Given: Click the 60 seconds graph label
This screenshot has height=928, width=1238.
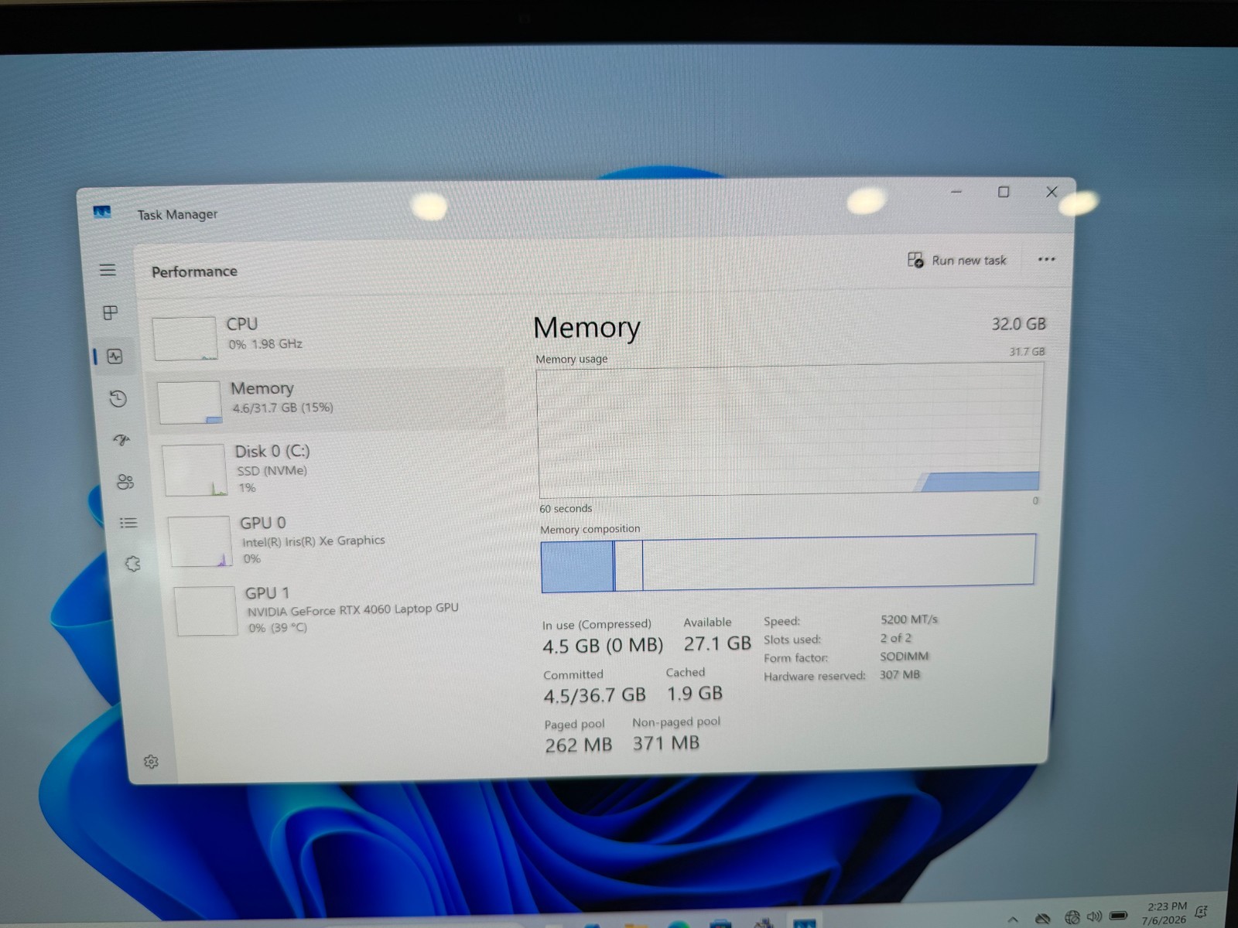Looking at the screenshot, I should pyautogui.click(x=566, y=508).
